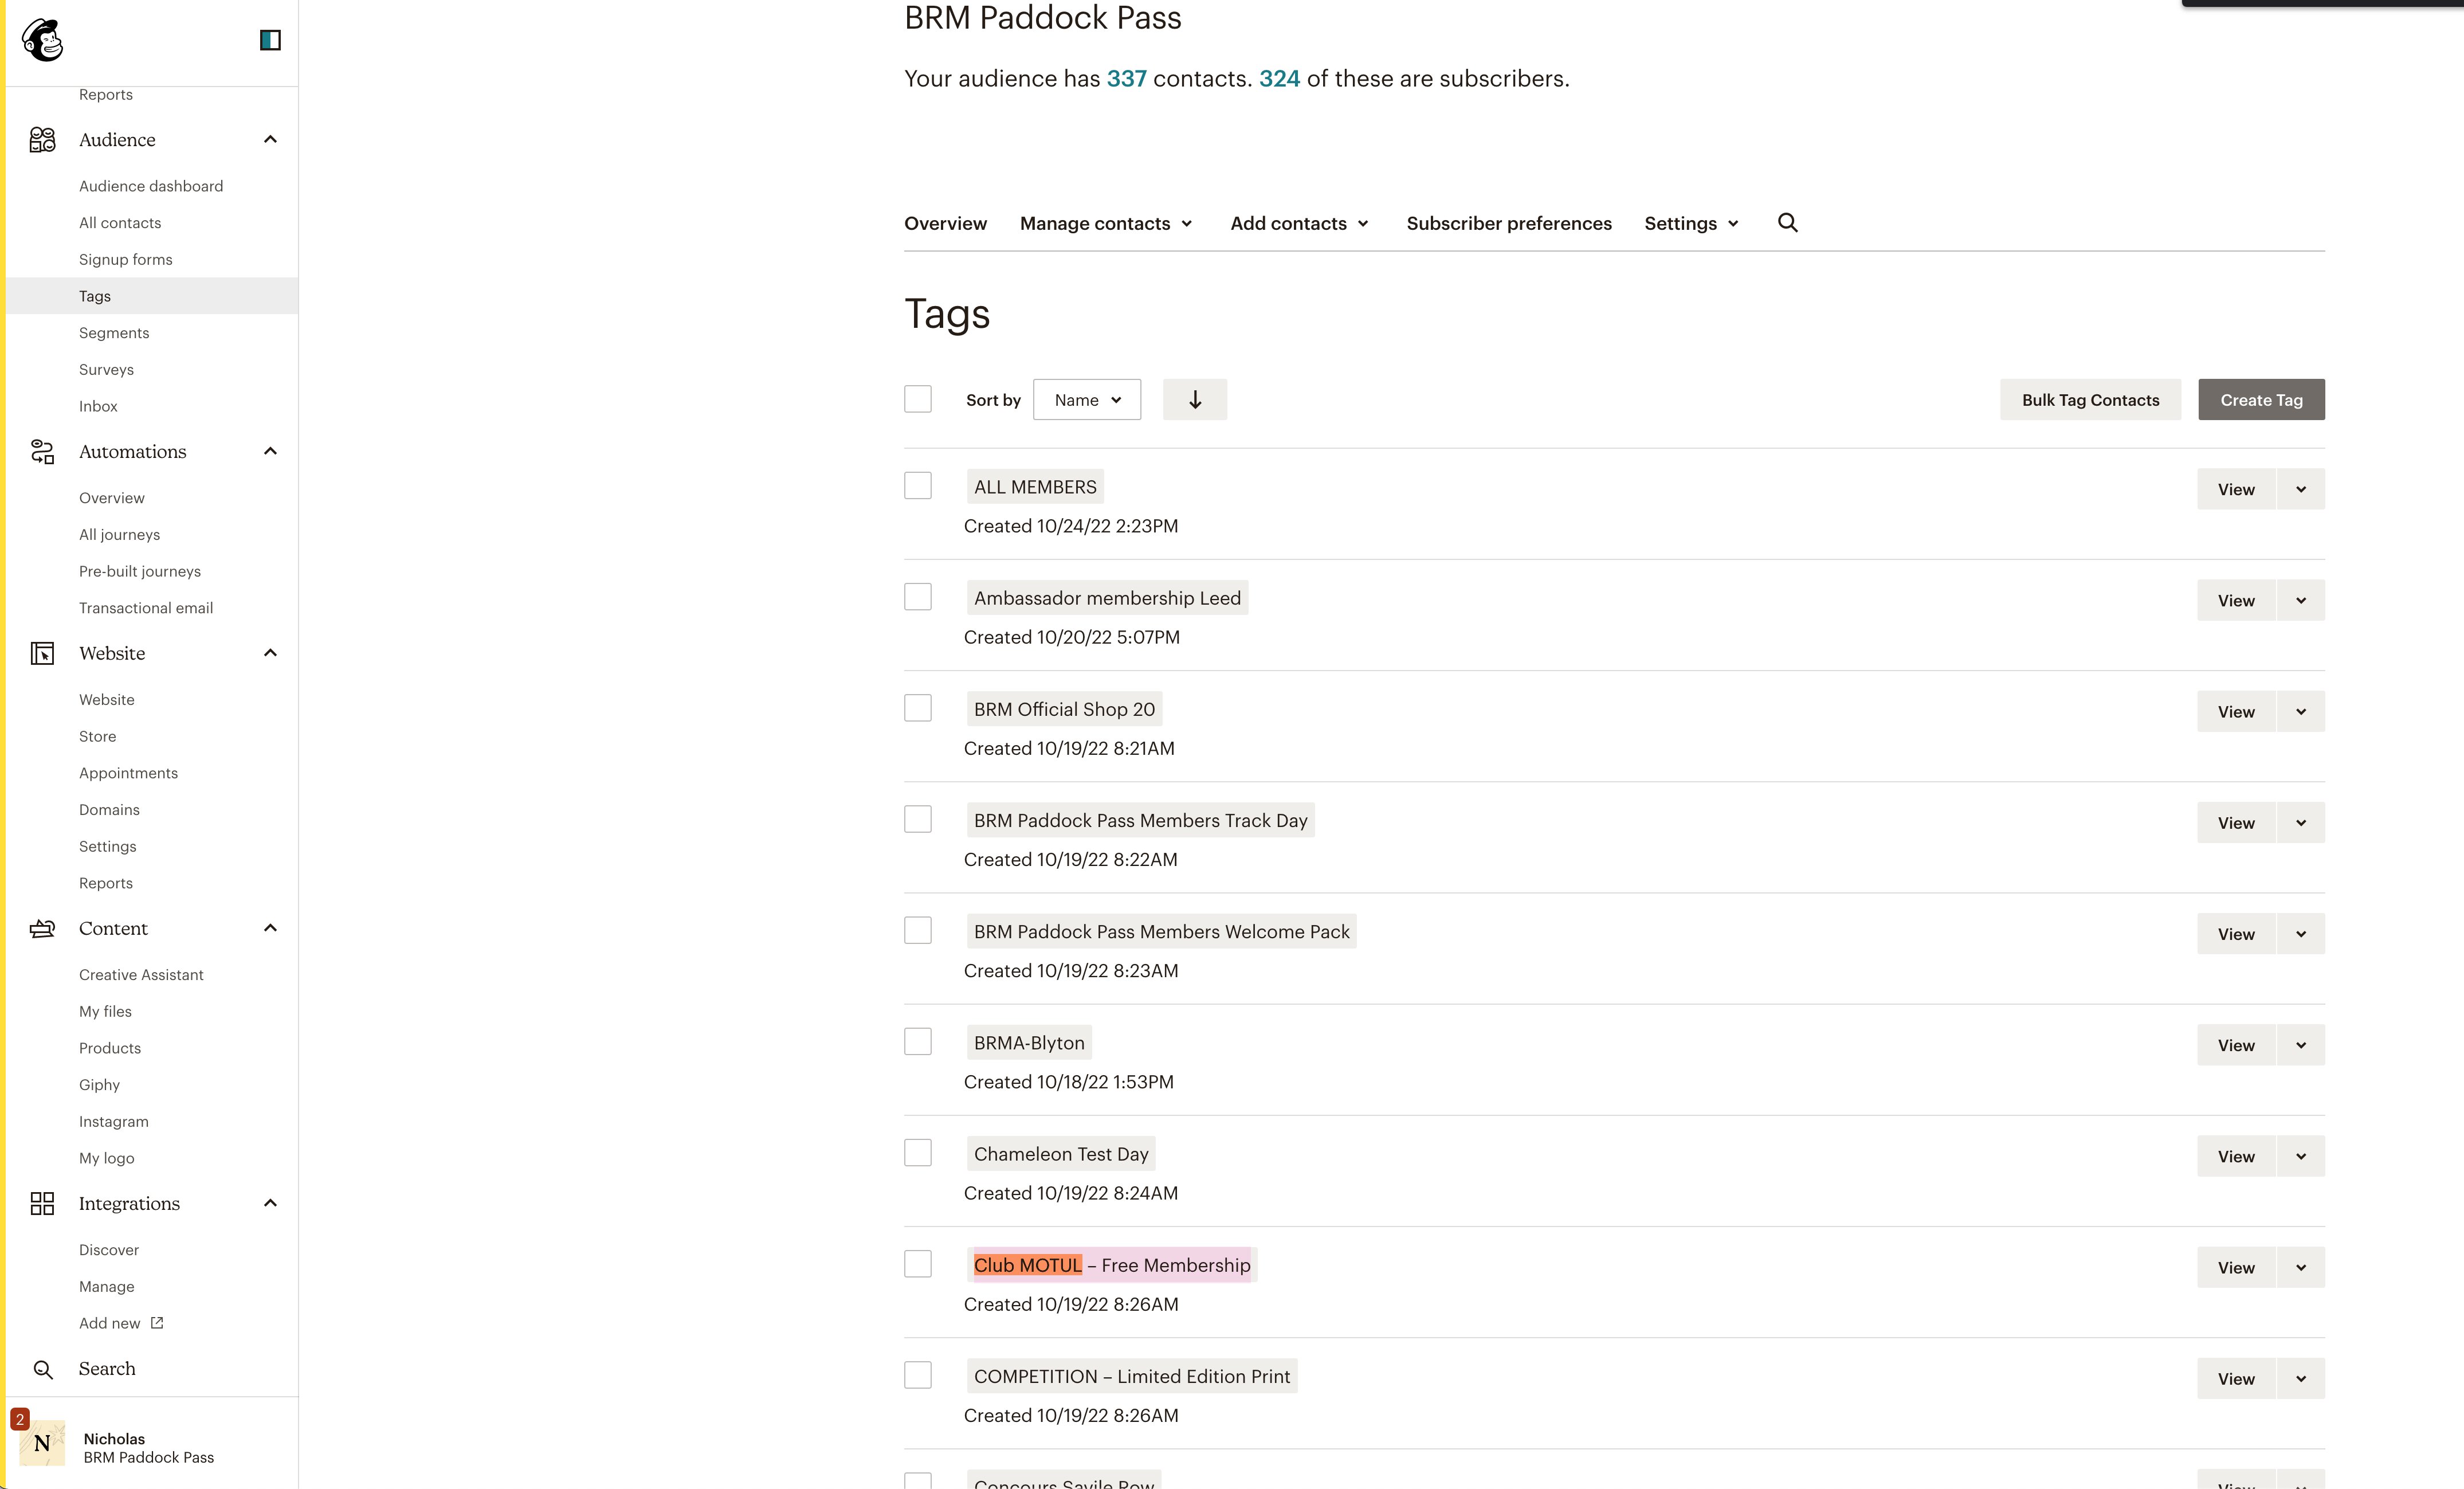The height and width of the screenshot is (1489, 2464).
Task: Click the Audience section icon
Action: [x=42, y=140]
